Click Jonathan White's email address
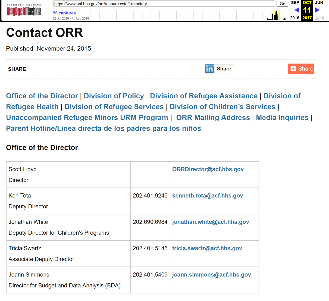The image size is (329, 301). pyautogui.click(x=211, y=222)
